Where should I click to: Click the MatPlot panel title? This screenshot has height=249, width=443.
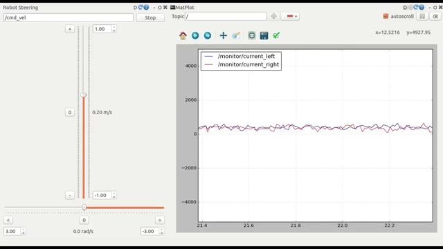click(185, 8)
